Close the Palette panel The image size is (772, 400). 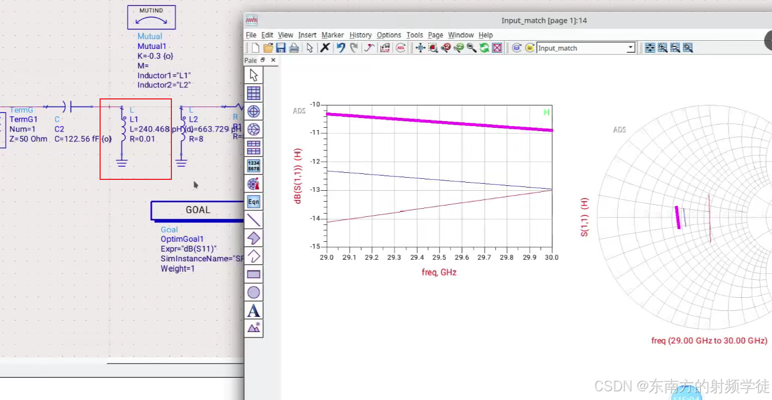(273, 60)
